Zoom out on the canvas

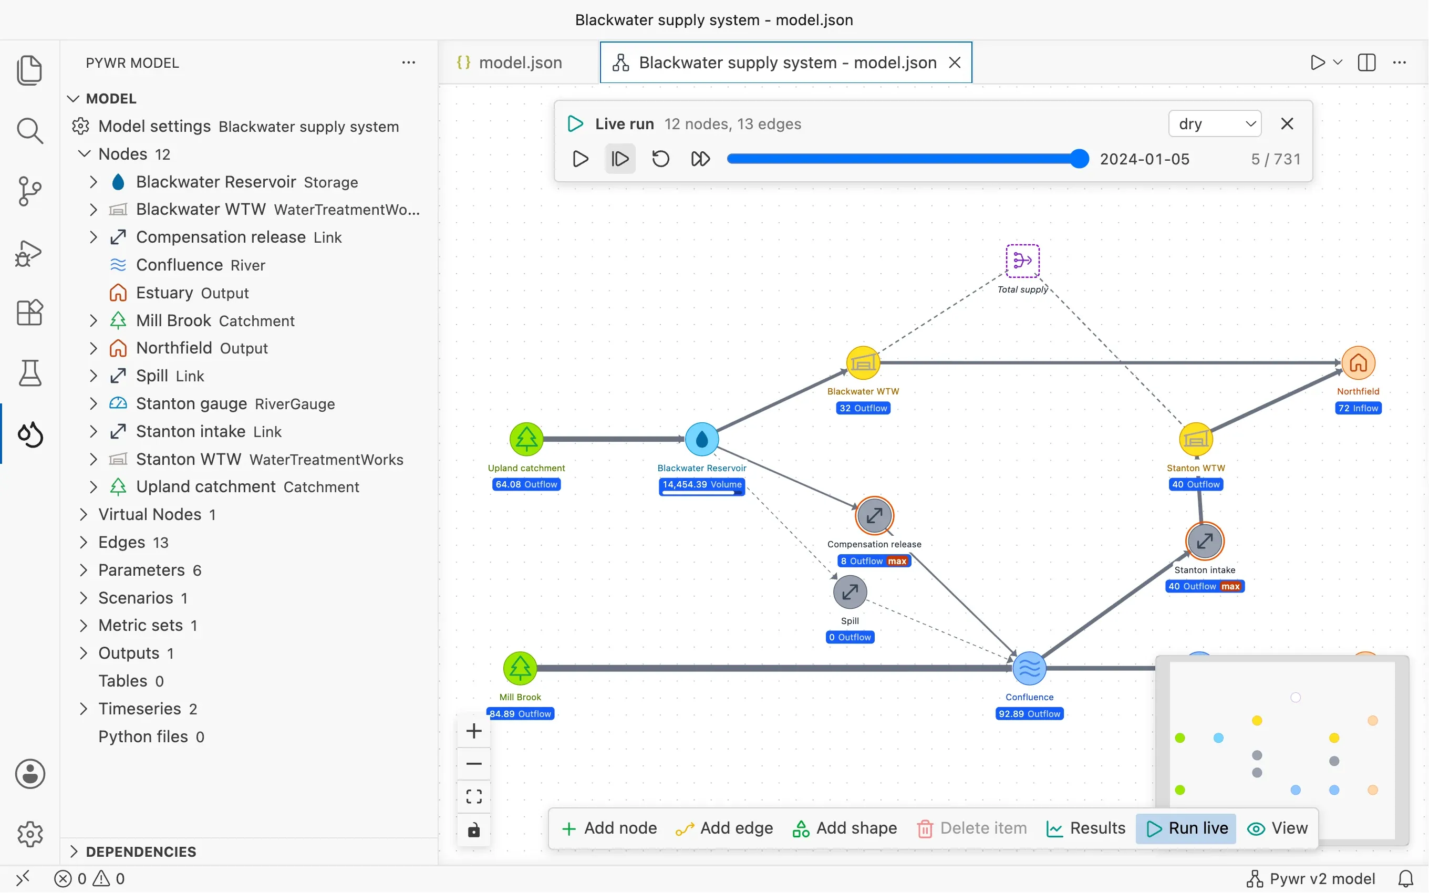coord(473,764)
